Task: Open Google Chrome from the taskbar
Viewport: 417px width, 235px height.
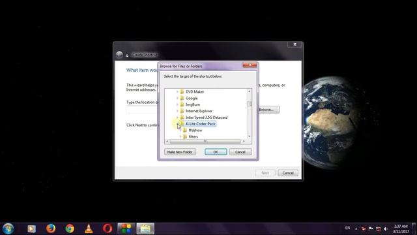Action: [x=70, y=228]
